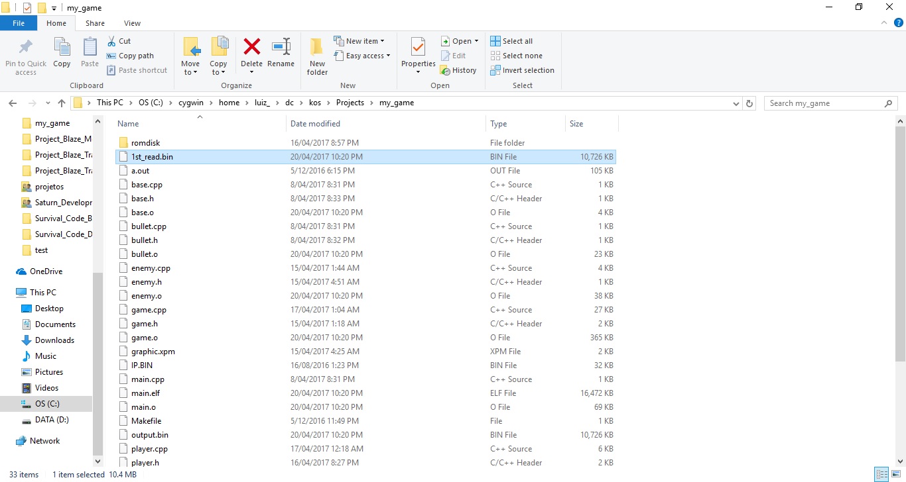Open Downloads in the navigation pane
906x482 pixels.
tap(54, 340)
